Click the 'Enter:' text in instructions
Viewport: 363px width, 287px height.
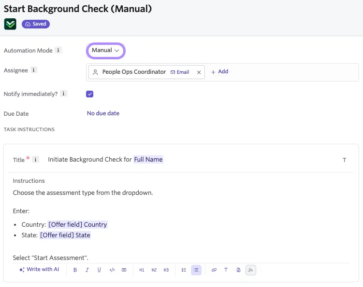[21, 211]
